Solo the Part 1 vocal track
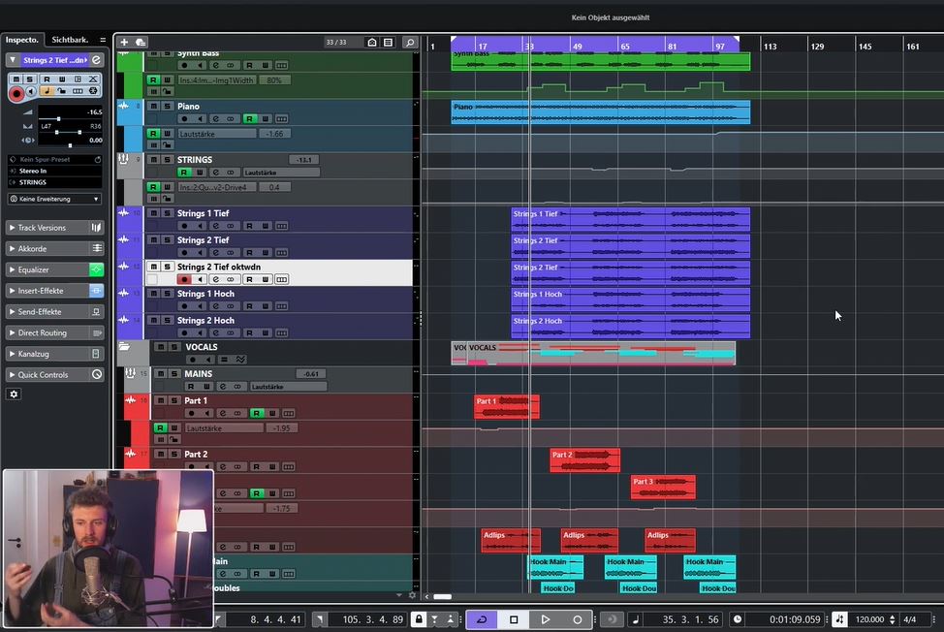Image resolution: width=944 pixels, height=632 pixels. click(174, 400)
